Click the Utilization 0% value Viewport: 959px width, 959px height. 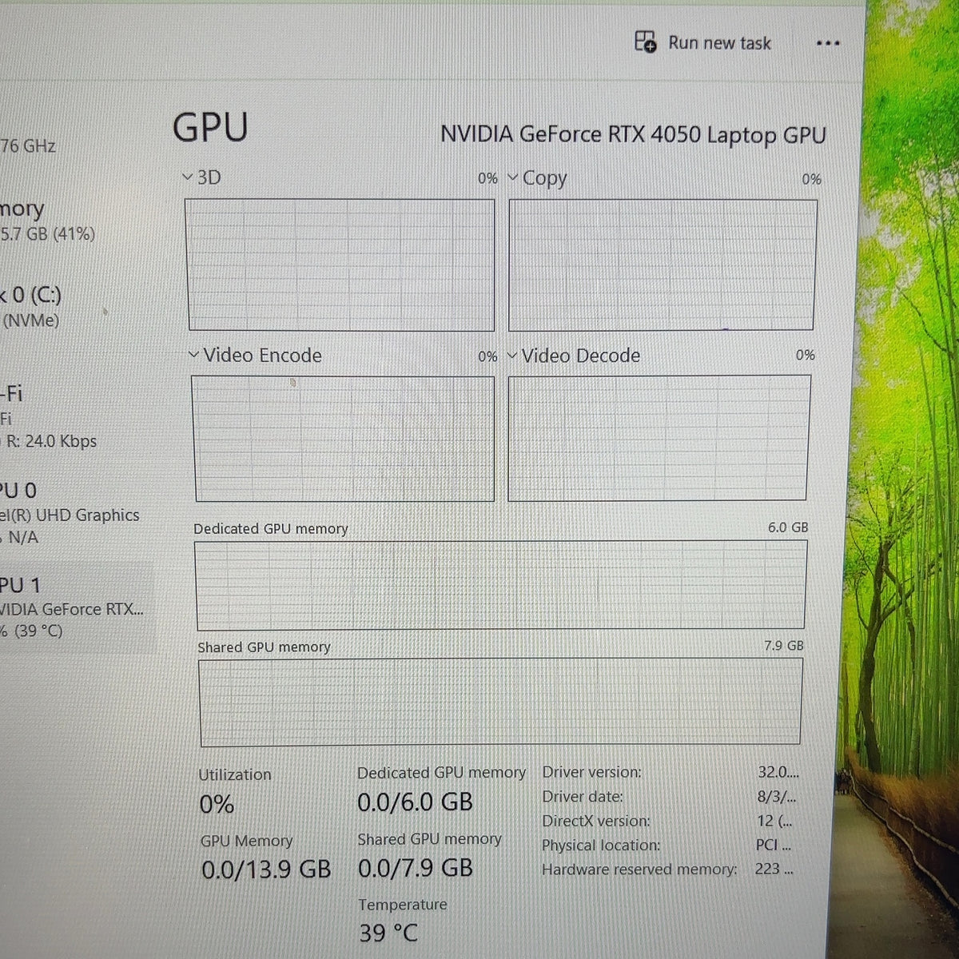217,804
